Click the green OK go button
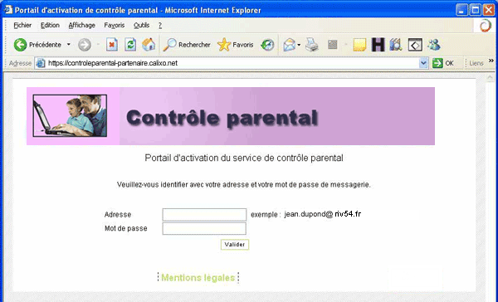Viewport: 498px width, 302px height. (x=442, y=63)
